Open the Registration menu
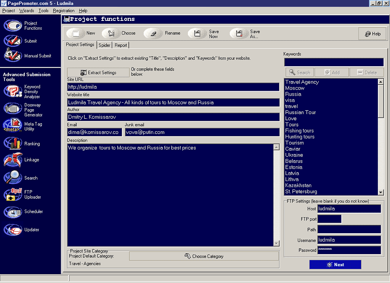 point(64,11)
